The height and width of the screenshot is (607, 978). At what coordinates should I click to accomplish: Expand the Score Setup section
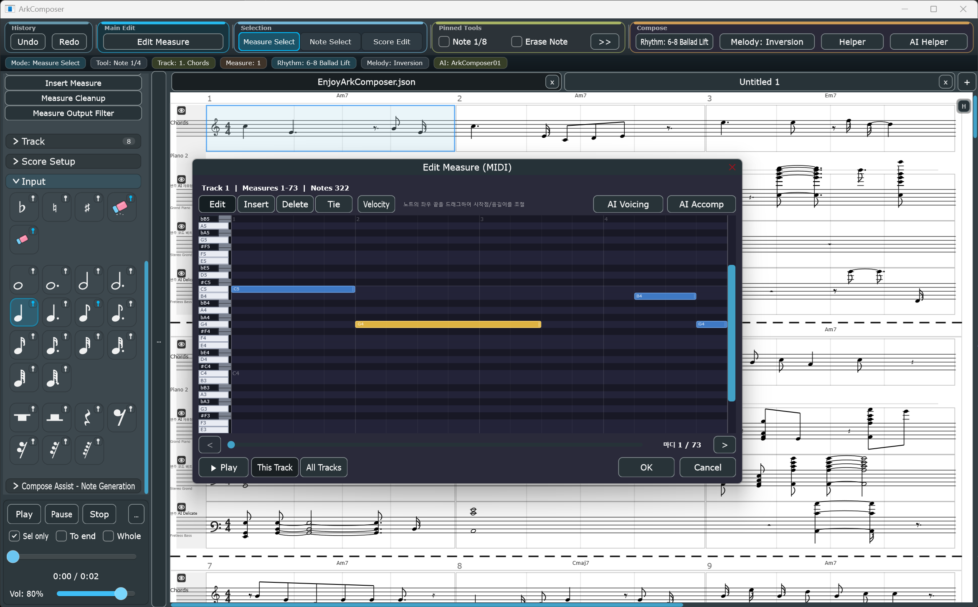click(x=73, y=161)
